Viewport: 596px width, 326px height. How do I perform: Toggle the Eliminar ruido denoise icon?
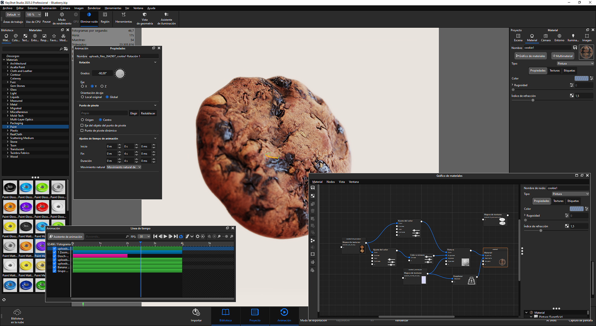(89, 15)
